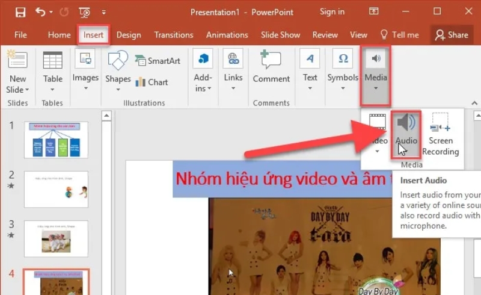
Task: Undo the last action
Action: (40, 12)
